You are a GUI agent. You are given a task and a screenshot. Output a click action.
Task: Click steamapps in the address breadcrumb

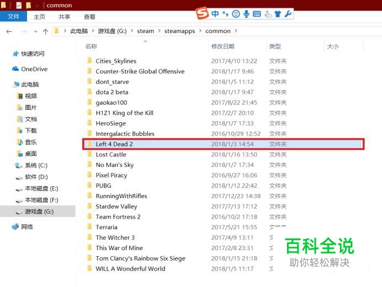[179, 31]
